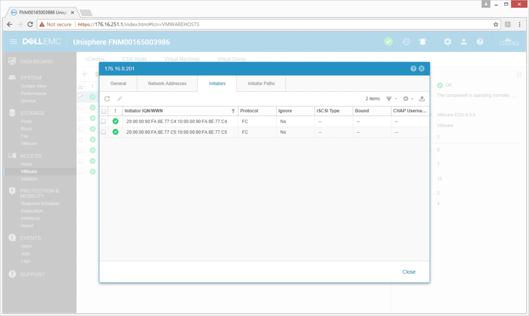Refresh the initiators list in the dialog
Image resolution: width=529 pixels, height=316 pixels.
click(107, 99)
